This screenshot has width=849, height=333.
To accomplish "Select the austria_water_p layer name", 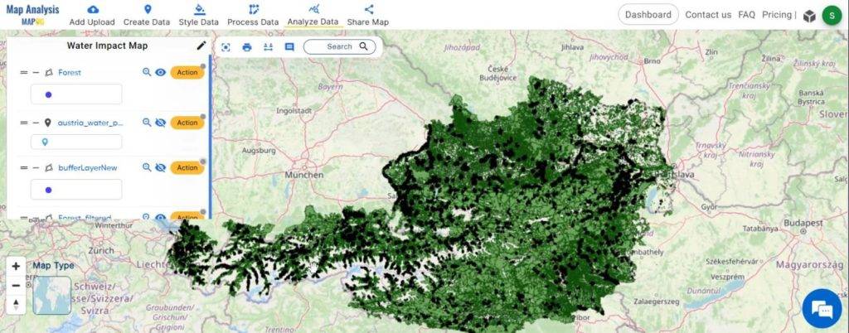I will pos(90,123).
